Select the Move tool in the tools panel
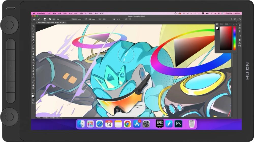 point(33,26)
